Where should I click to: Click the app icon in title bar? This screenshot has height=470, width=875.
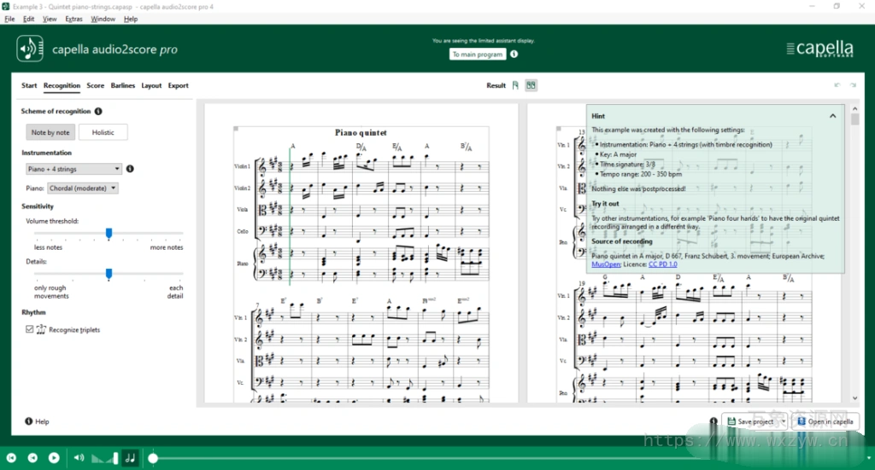[x=6, y=7]
